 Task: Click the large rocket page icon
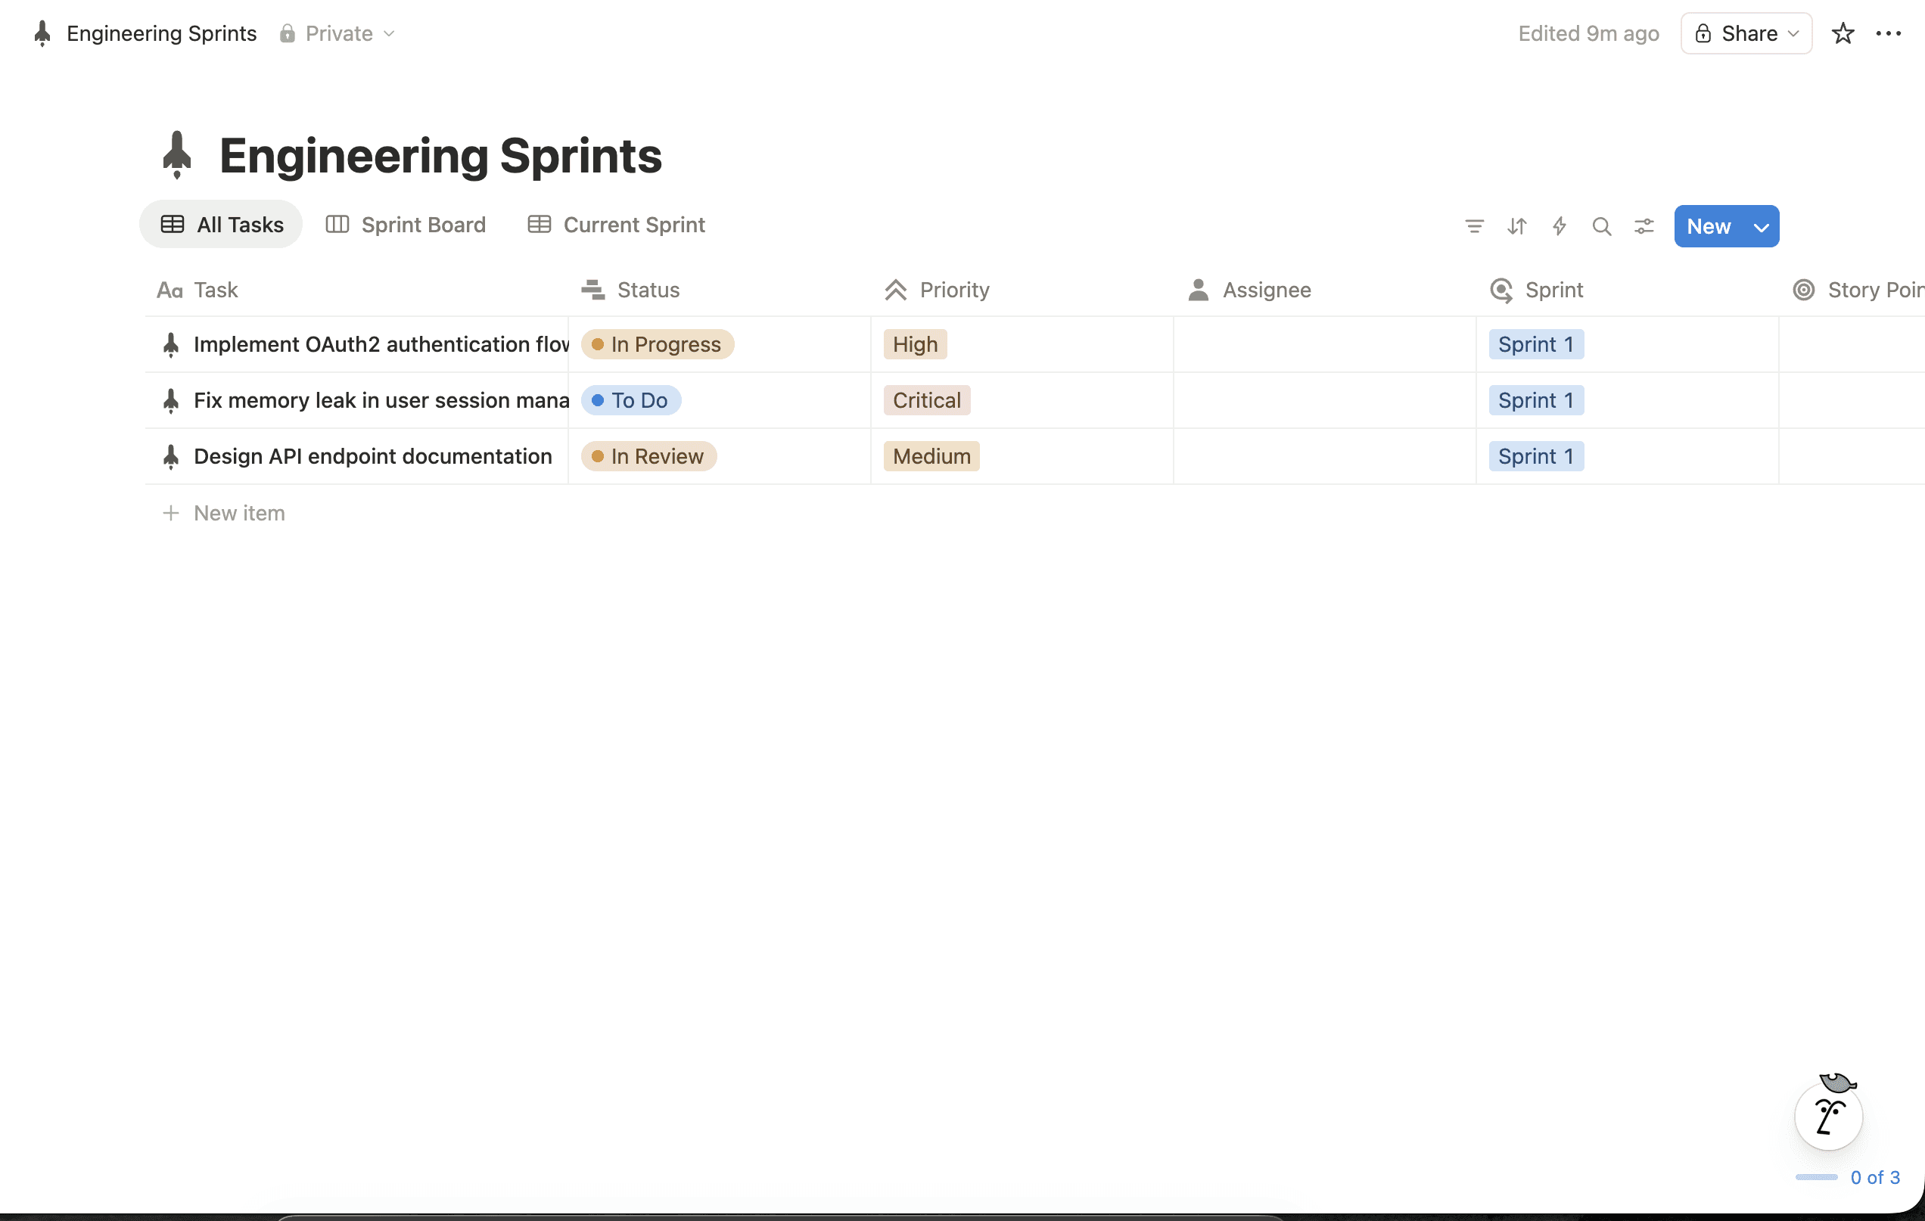coord(176,155)
